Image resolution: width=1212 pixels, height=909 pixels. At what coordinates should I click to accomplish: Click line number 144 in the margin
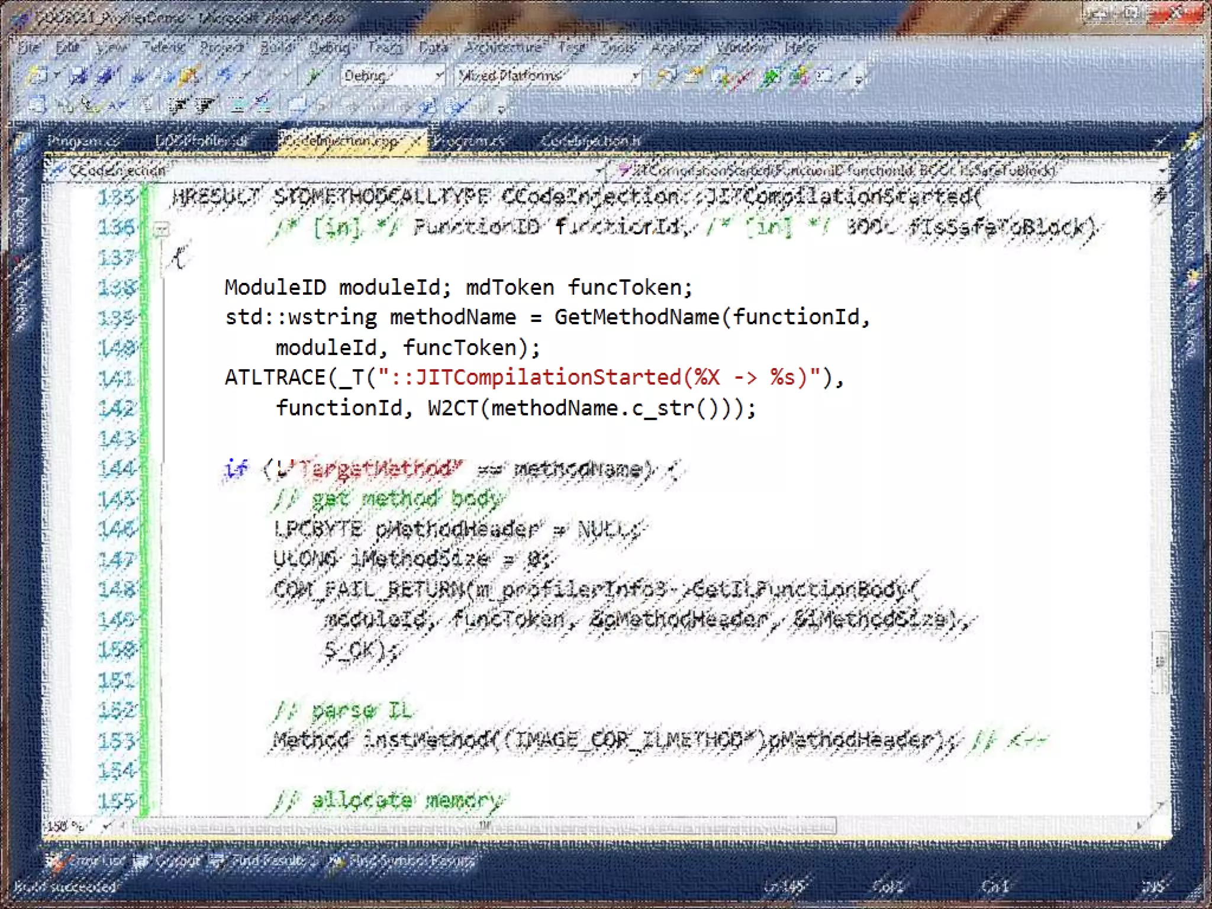coord(117,469)
